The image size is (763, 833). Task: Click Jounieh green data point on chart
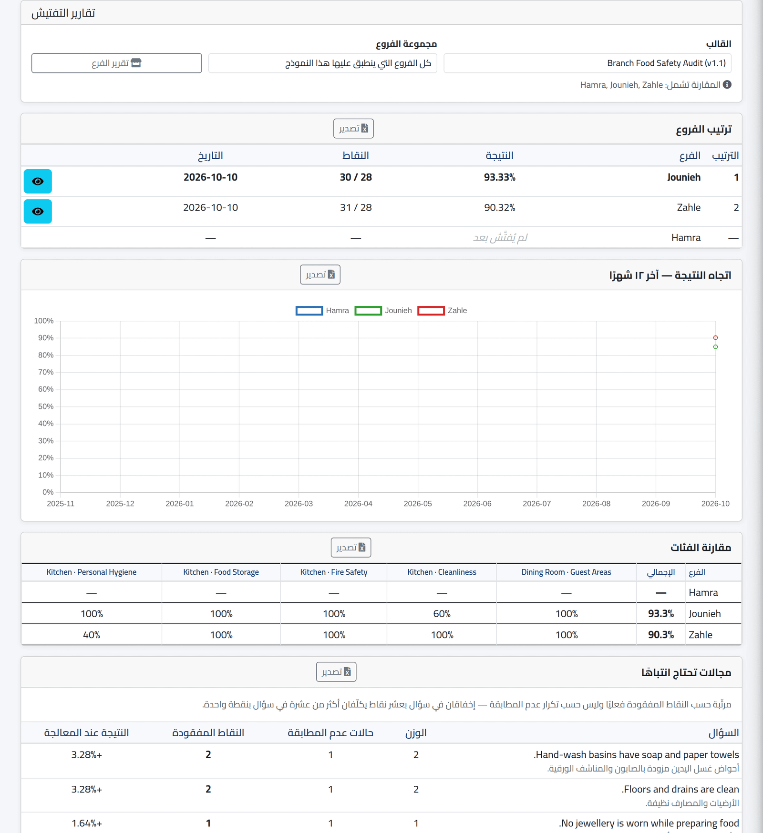[x=715, y=347]
